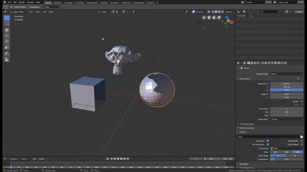The width and height of the screenshot is (307, 172).
Task: Open the Shading options dropdown
Action: click(x=229, y=12)
